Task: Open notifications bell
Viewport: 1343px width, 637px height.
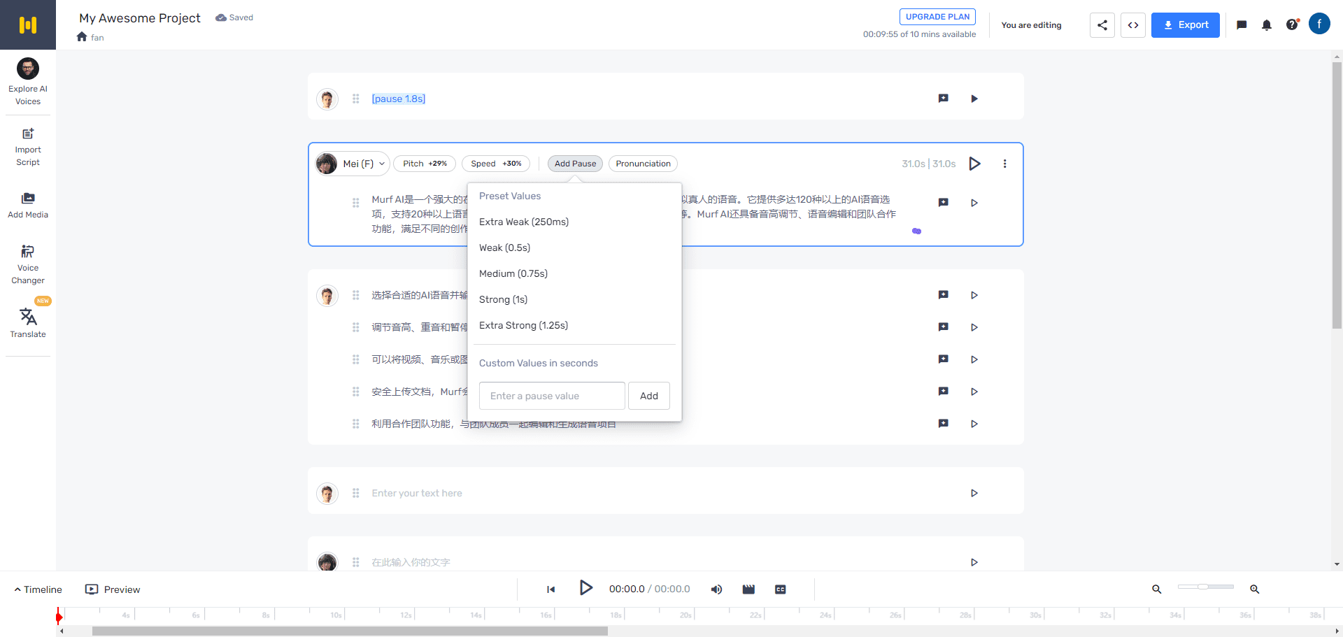Action: tap(1267, 25)
